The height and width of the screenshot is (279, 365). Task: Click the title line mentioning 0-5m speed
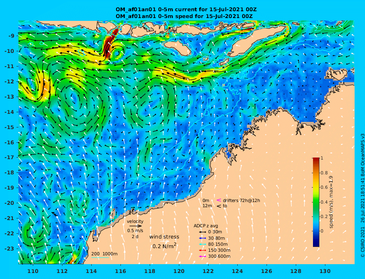184,16
